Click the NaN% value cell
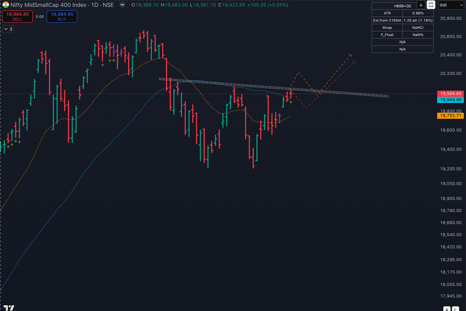Viewport: 466px width, 311px height. pyautogui.click(x=418, y=35)
